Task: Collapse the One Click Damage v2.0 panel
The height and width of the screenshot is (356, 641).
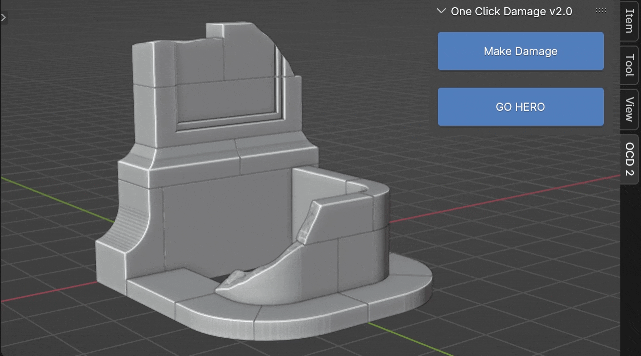Action: click(441, 10)
